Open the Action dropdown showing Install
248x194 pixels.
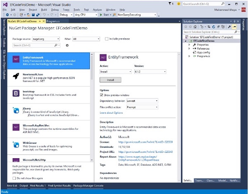[x=116, y=72]
